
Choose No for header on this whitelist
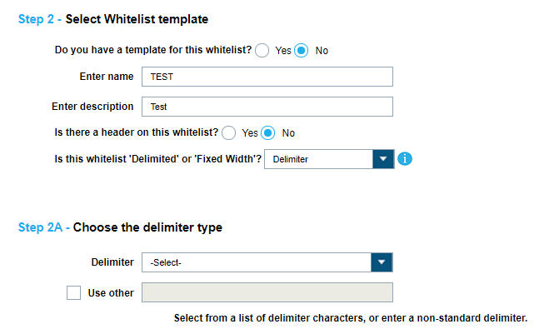click(x=268, y=132)
